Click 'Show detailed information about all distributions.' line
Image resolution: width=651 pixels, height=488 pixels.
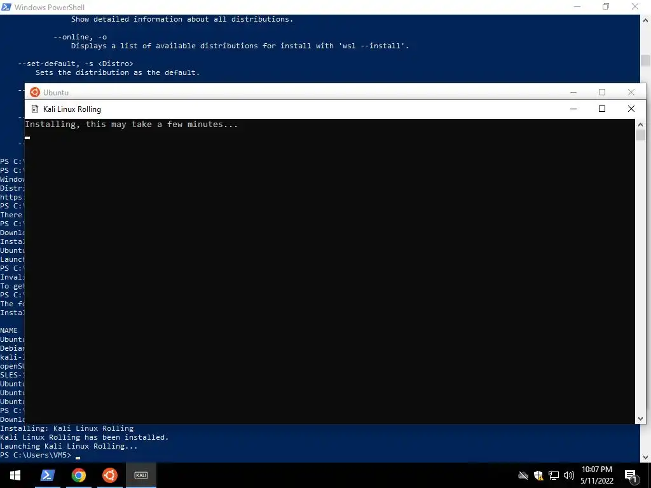[182, 19]
